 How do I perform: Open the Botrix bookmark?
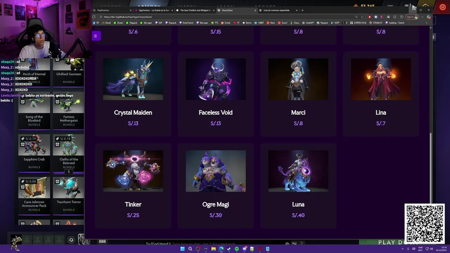(x=247, y=23)
